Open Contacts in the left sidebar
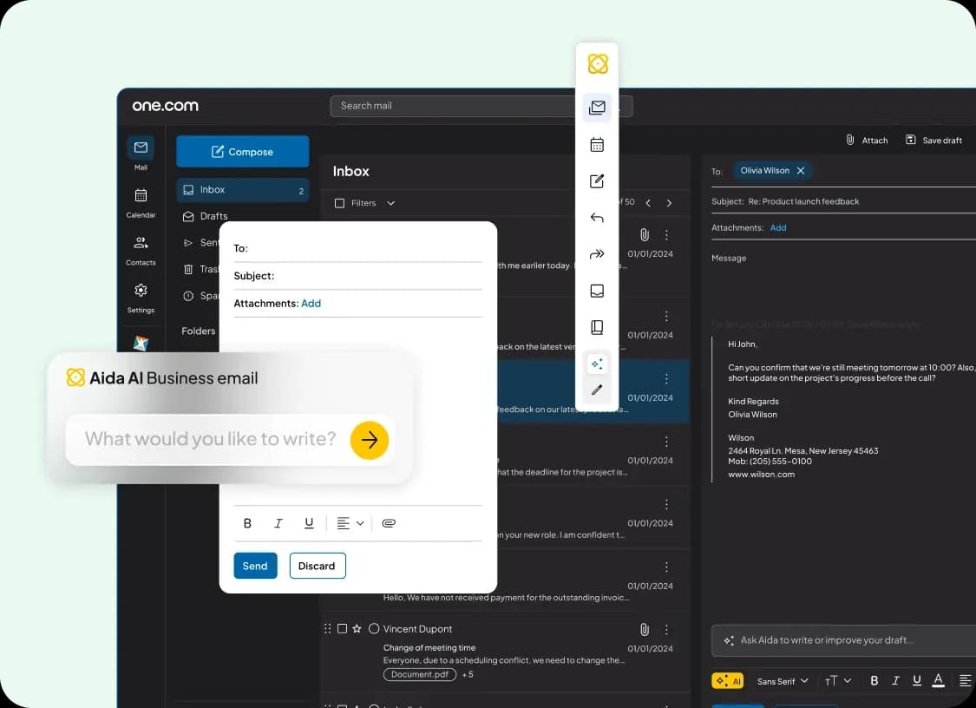The width and height of the screenshot is (976, 708). click(141, 251)
